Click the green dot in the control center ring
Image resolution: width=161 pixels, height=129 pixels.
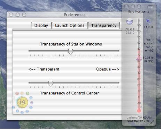[x=28, y=93]
